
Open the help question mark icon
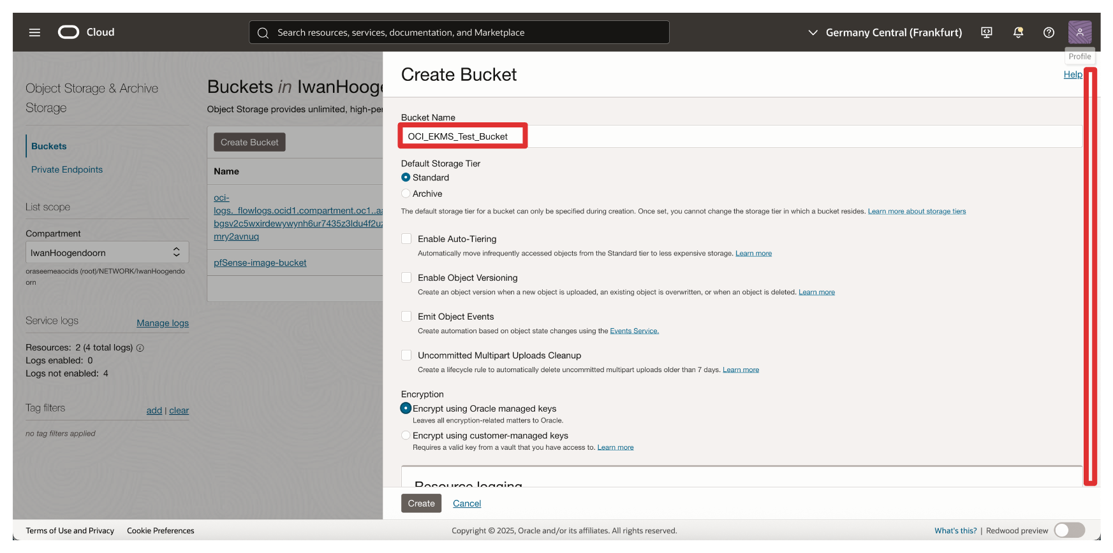[1049, 32]
